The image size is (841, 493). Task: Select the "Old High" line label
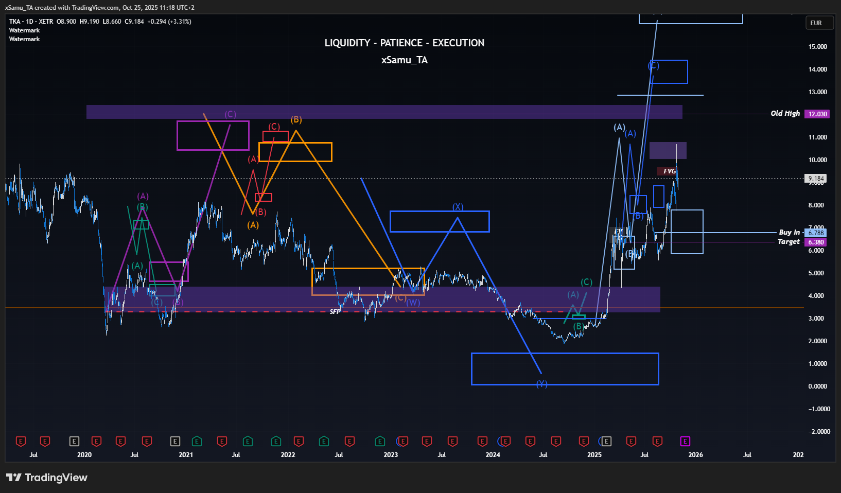pos(785,113)
